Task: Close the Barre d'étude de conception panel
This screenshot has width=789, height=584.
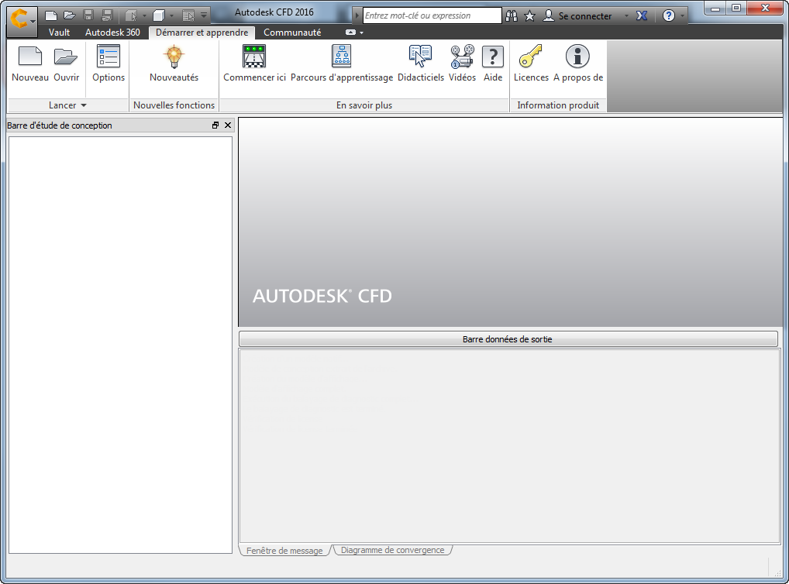Action: (x=228, y=125)
